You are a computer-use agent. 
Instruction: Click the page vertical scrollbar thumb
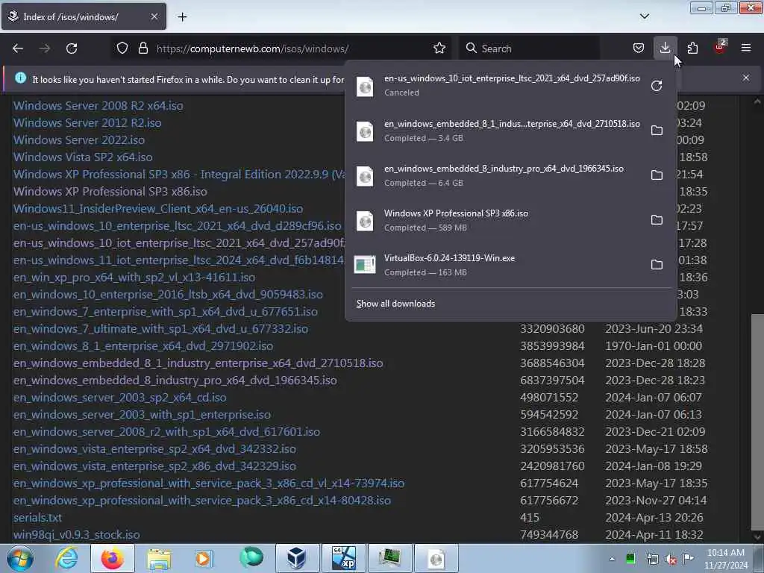tap(757, 423)
